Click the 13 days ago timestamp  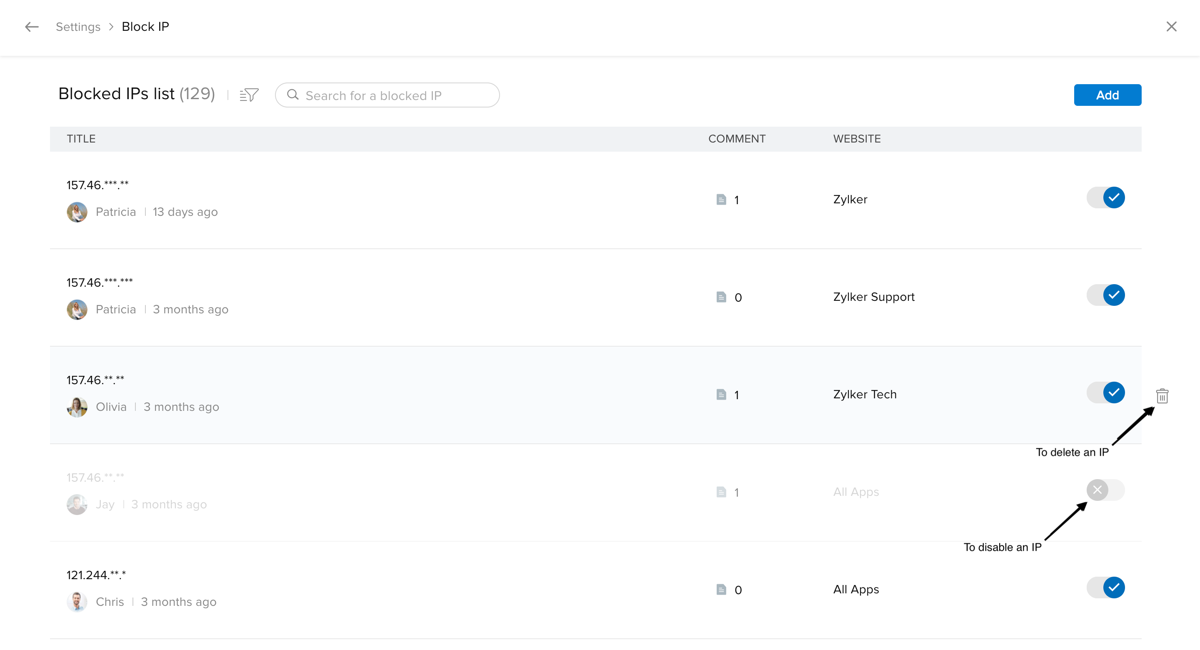185,212
